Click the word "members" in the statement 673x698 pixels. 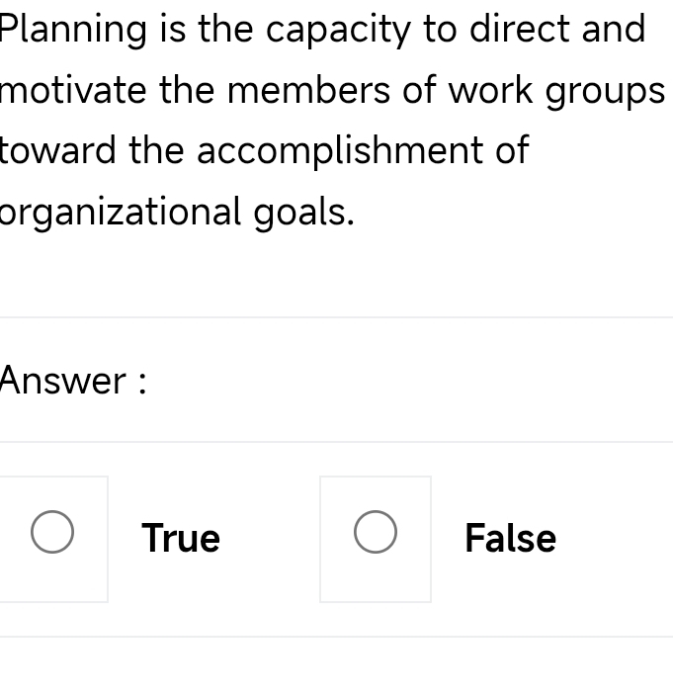click(x=308, y=90)
